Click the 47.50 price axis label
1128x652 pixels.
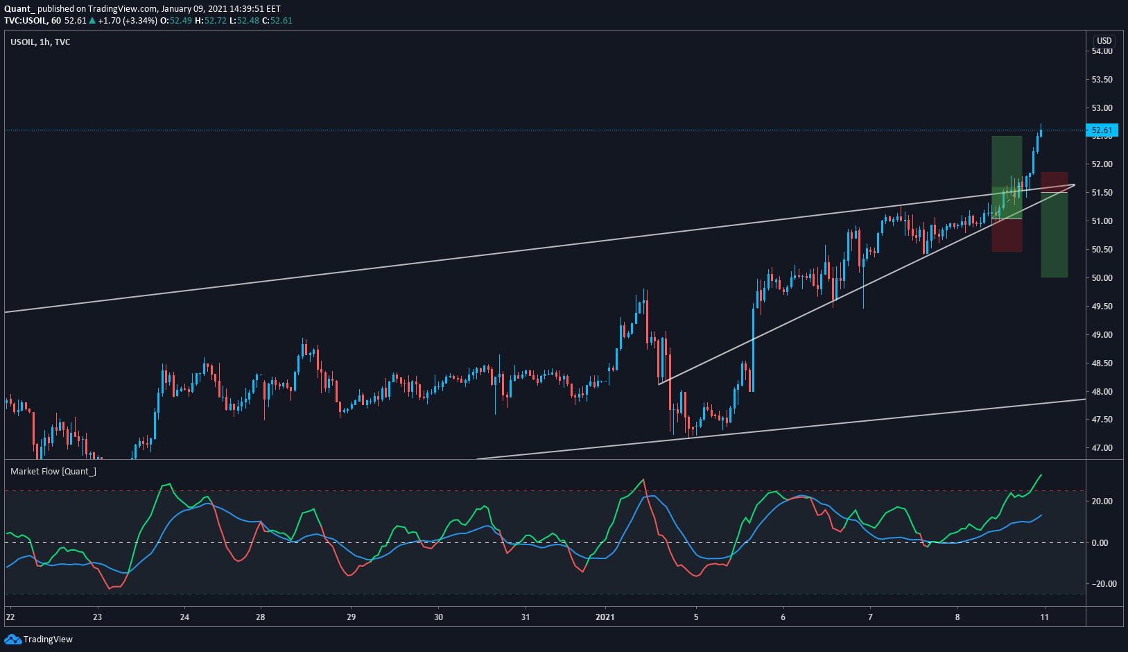[1102, 420]
